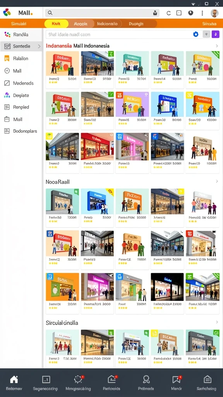Open Mendr in the bottom bar

(176, 383)
